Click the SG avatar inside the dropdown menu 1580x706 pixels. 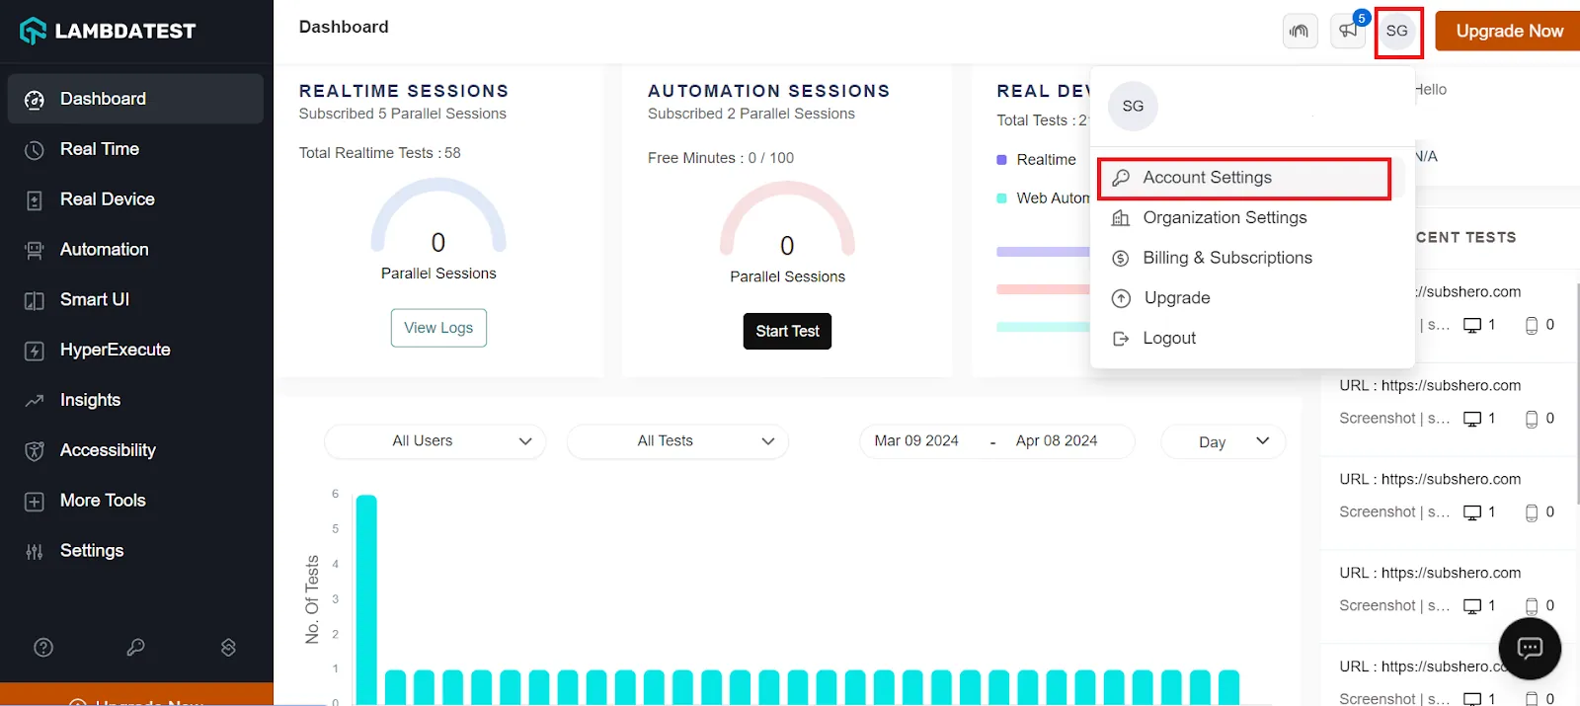coord(1133,106)
